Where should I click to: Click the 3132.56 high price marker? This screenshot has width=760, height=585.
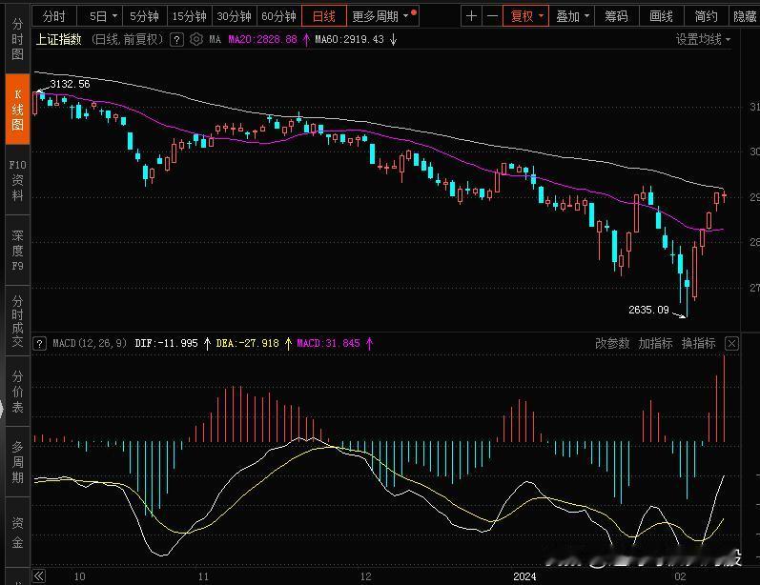click(70, 84)
